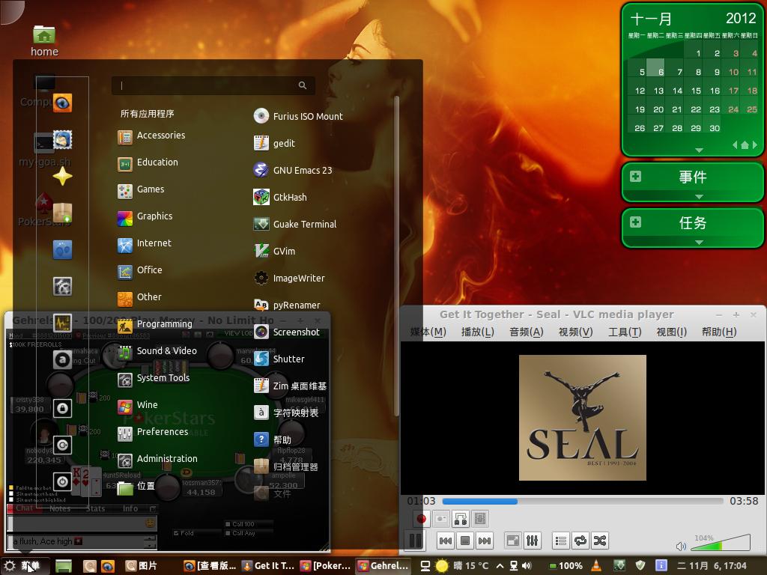
Task: Select the Graphics category in the menu
Action: (x=145, y=216)
